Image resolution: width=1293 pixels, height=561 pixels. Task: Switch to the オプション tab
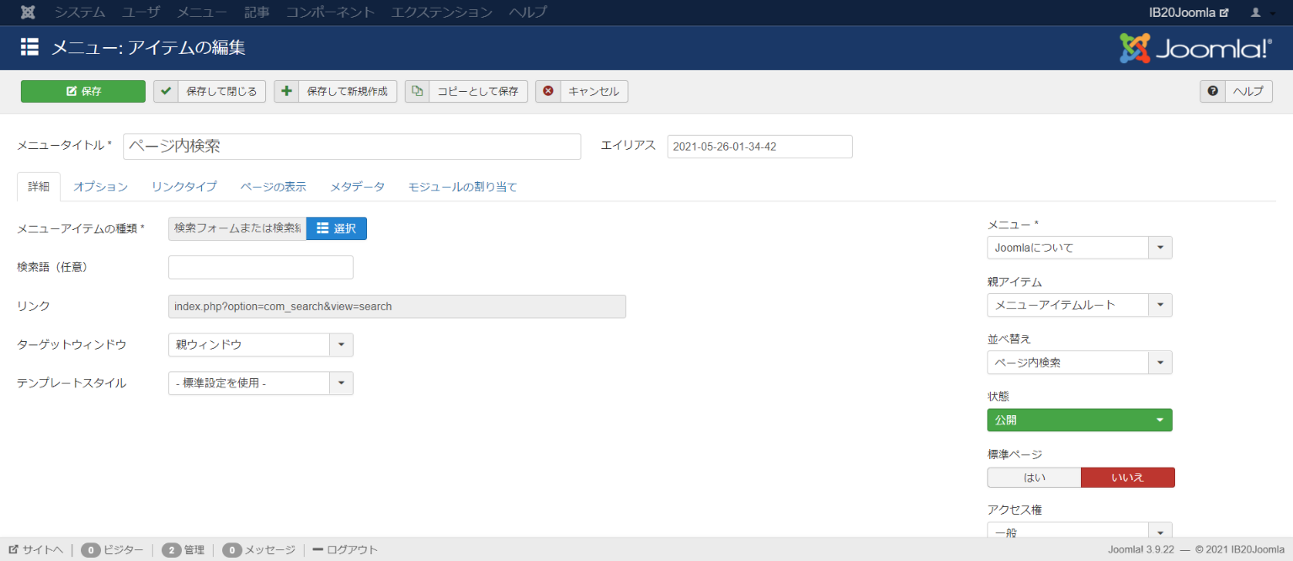coord(100,187)
